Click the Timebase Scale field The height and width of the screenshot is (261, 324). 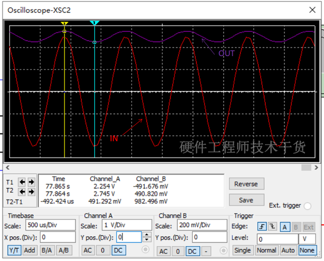coord(50,225)
